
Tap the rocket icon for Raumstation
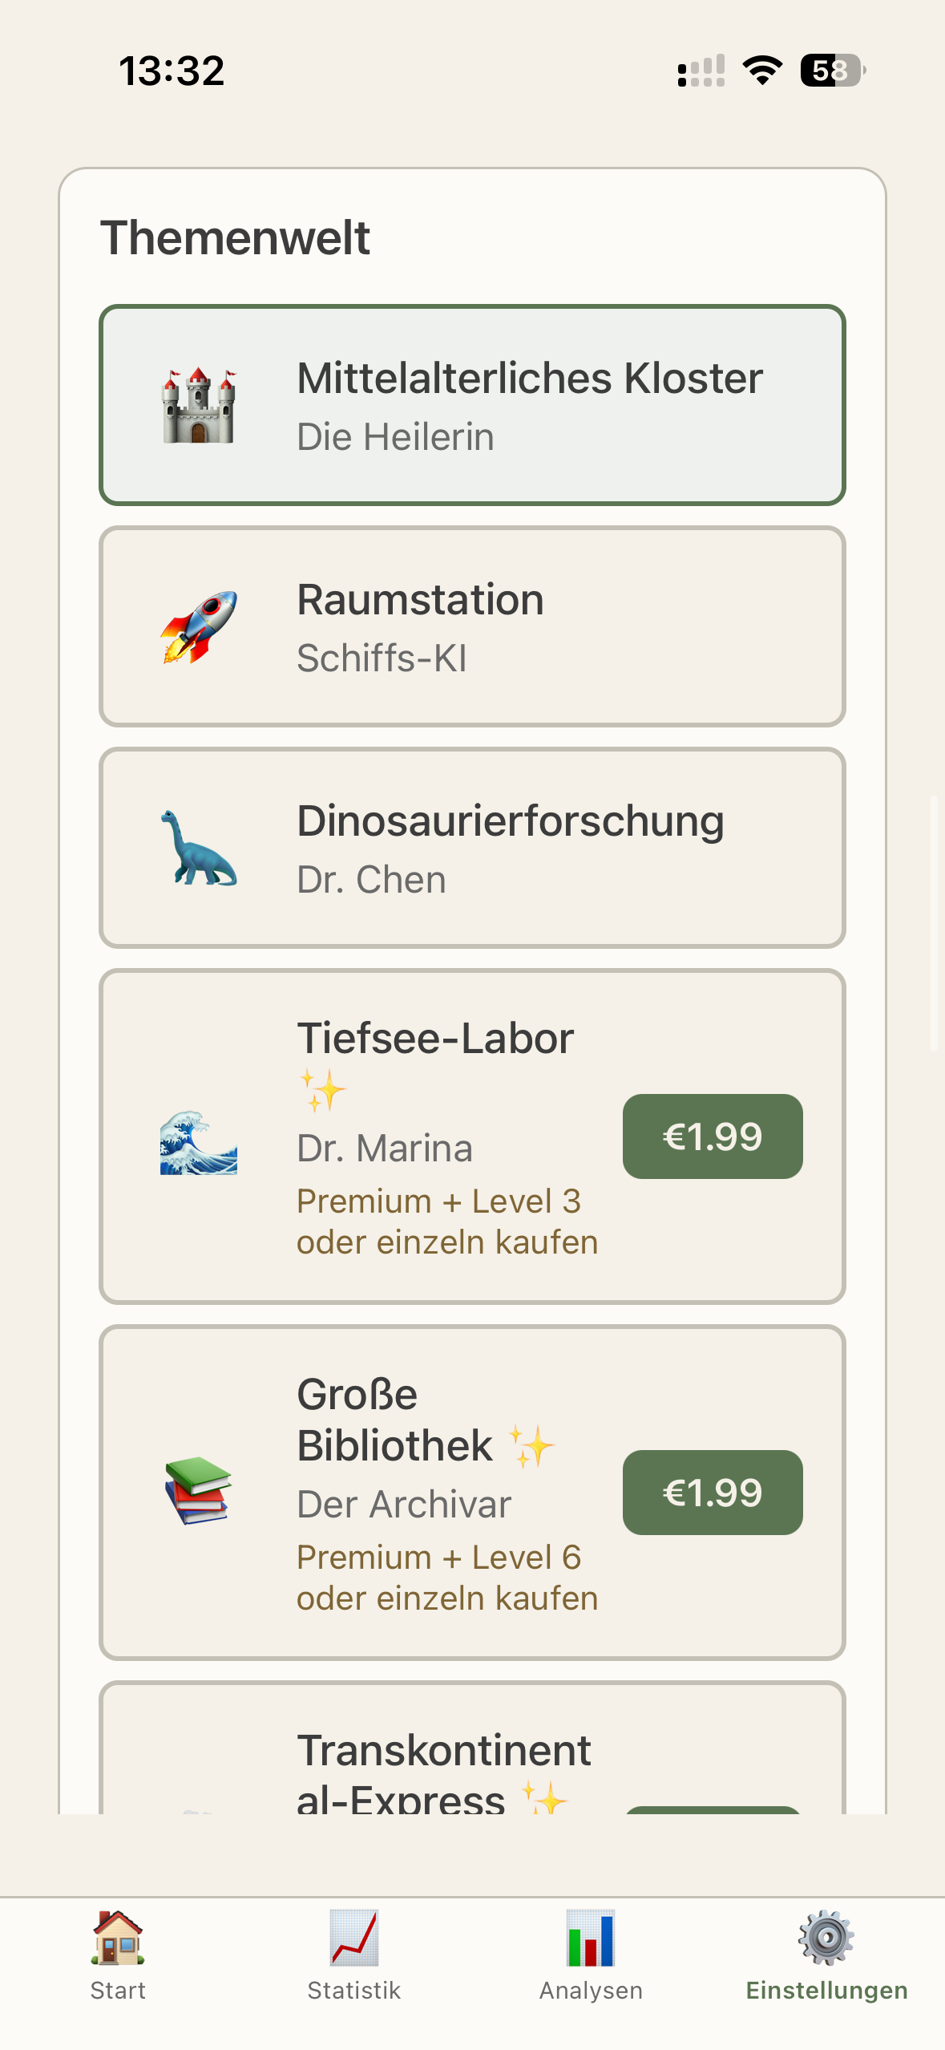click(199, 627)
